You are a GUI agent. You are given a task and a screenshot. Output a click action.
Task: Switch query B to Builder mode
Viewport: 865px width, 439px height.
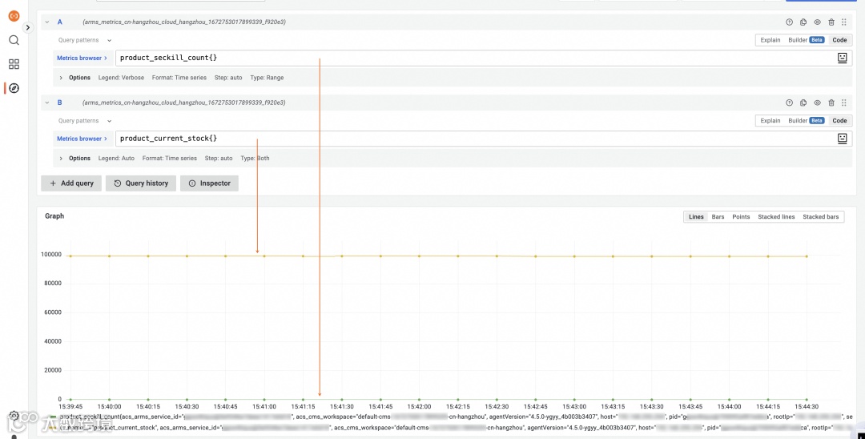806,120
